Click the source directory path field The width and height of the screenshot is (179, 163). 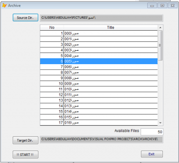coord(102,18)
